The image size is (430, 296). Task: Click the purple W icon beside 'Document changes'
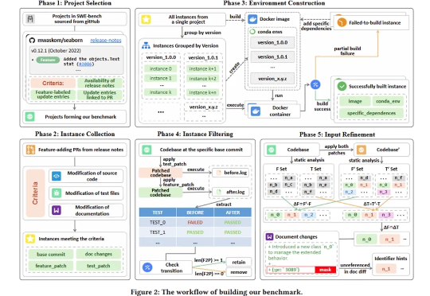pos(270,236)
